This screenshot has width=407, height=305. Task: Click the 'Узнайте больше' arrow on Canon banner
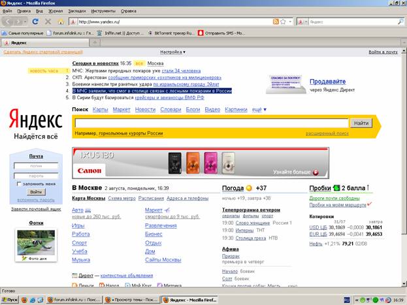coord(316,172)
